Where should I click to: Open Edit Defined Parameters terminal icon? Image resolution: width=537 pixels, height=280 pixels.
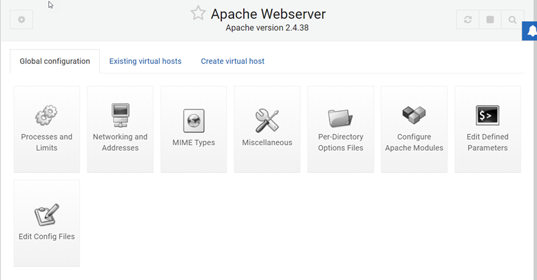click(x=487, y=115)
